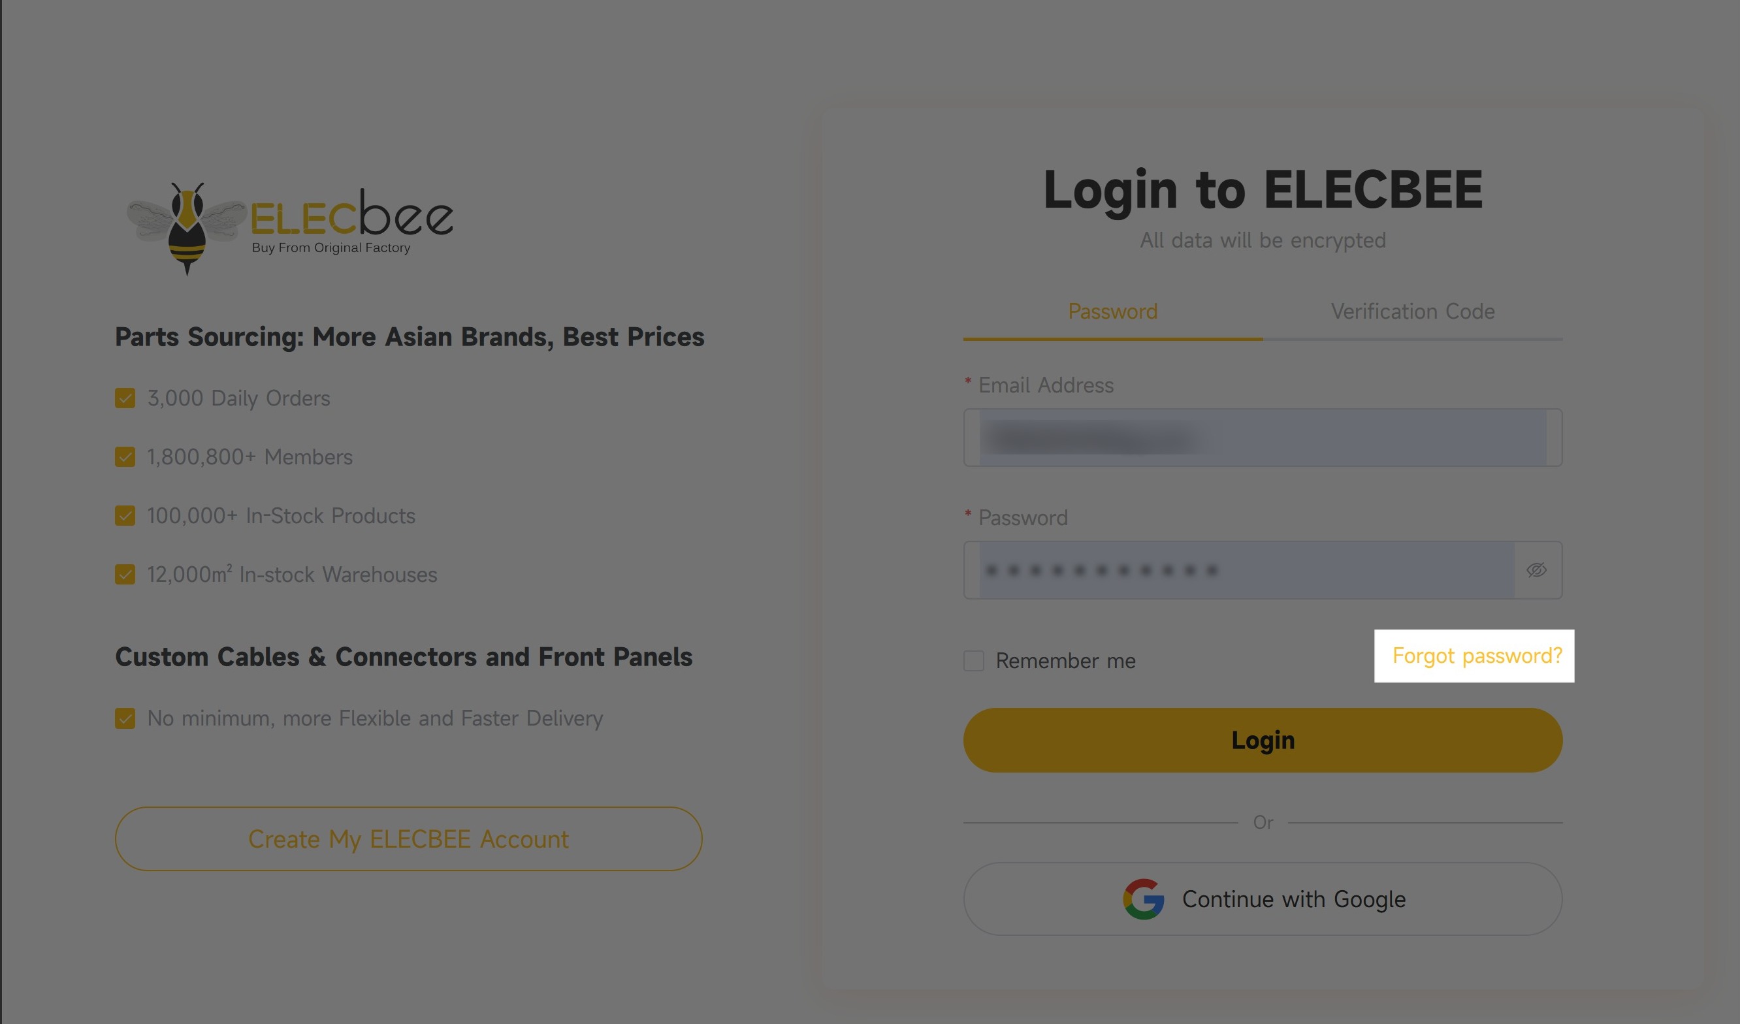The height and width of the screenshot is (1024, 1740).
Task: Open the Forgot password link
Action: (x=1477, y=656)
